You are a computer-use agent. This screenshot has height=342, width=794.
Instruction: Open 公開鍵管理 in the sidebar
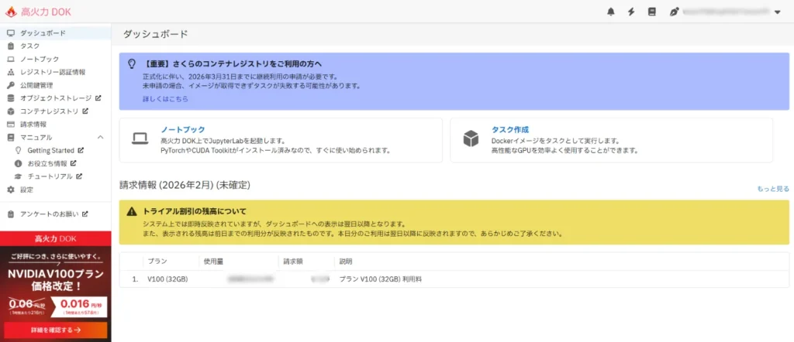tap(56, 85)
